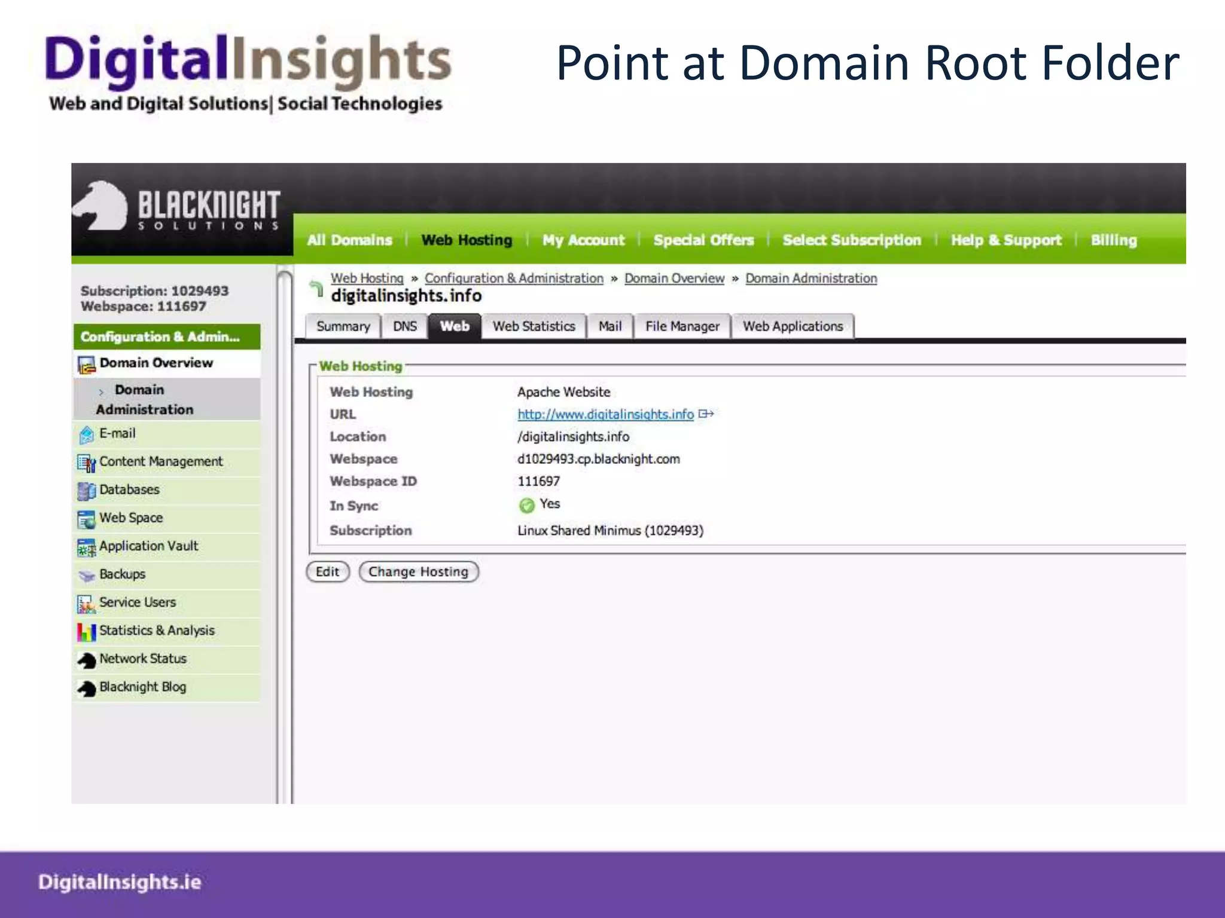The width and height of the screenshot is (1225, 918).
Task: Expand the Domain Administration arrow item
Action: click(x=101, y=392)
